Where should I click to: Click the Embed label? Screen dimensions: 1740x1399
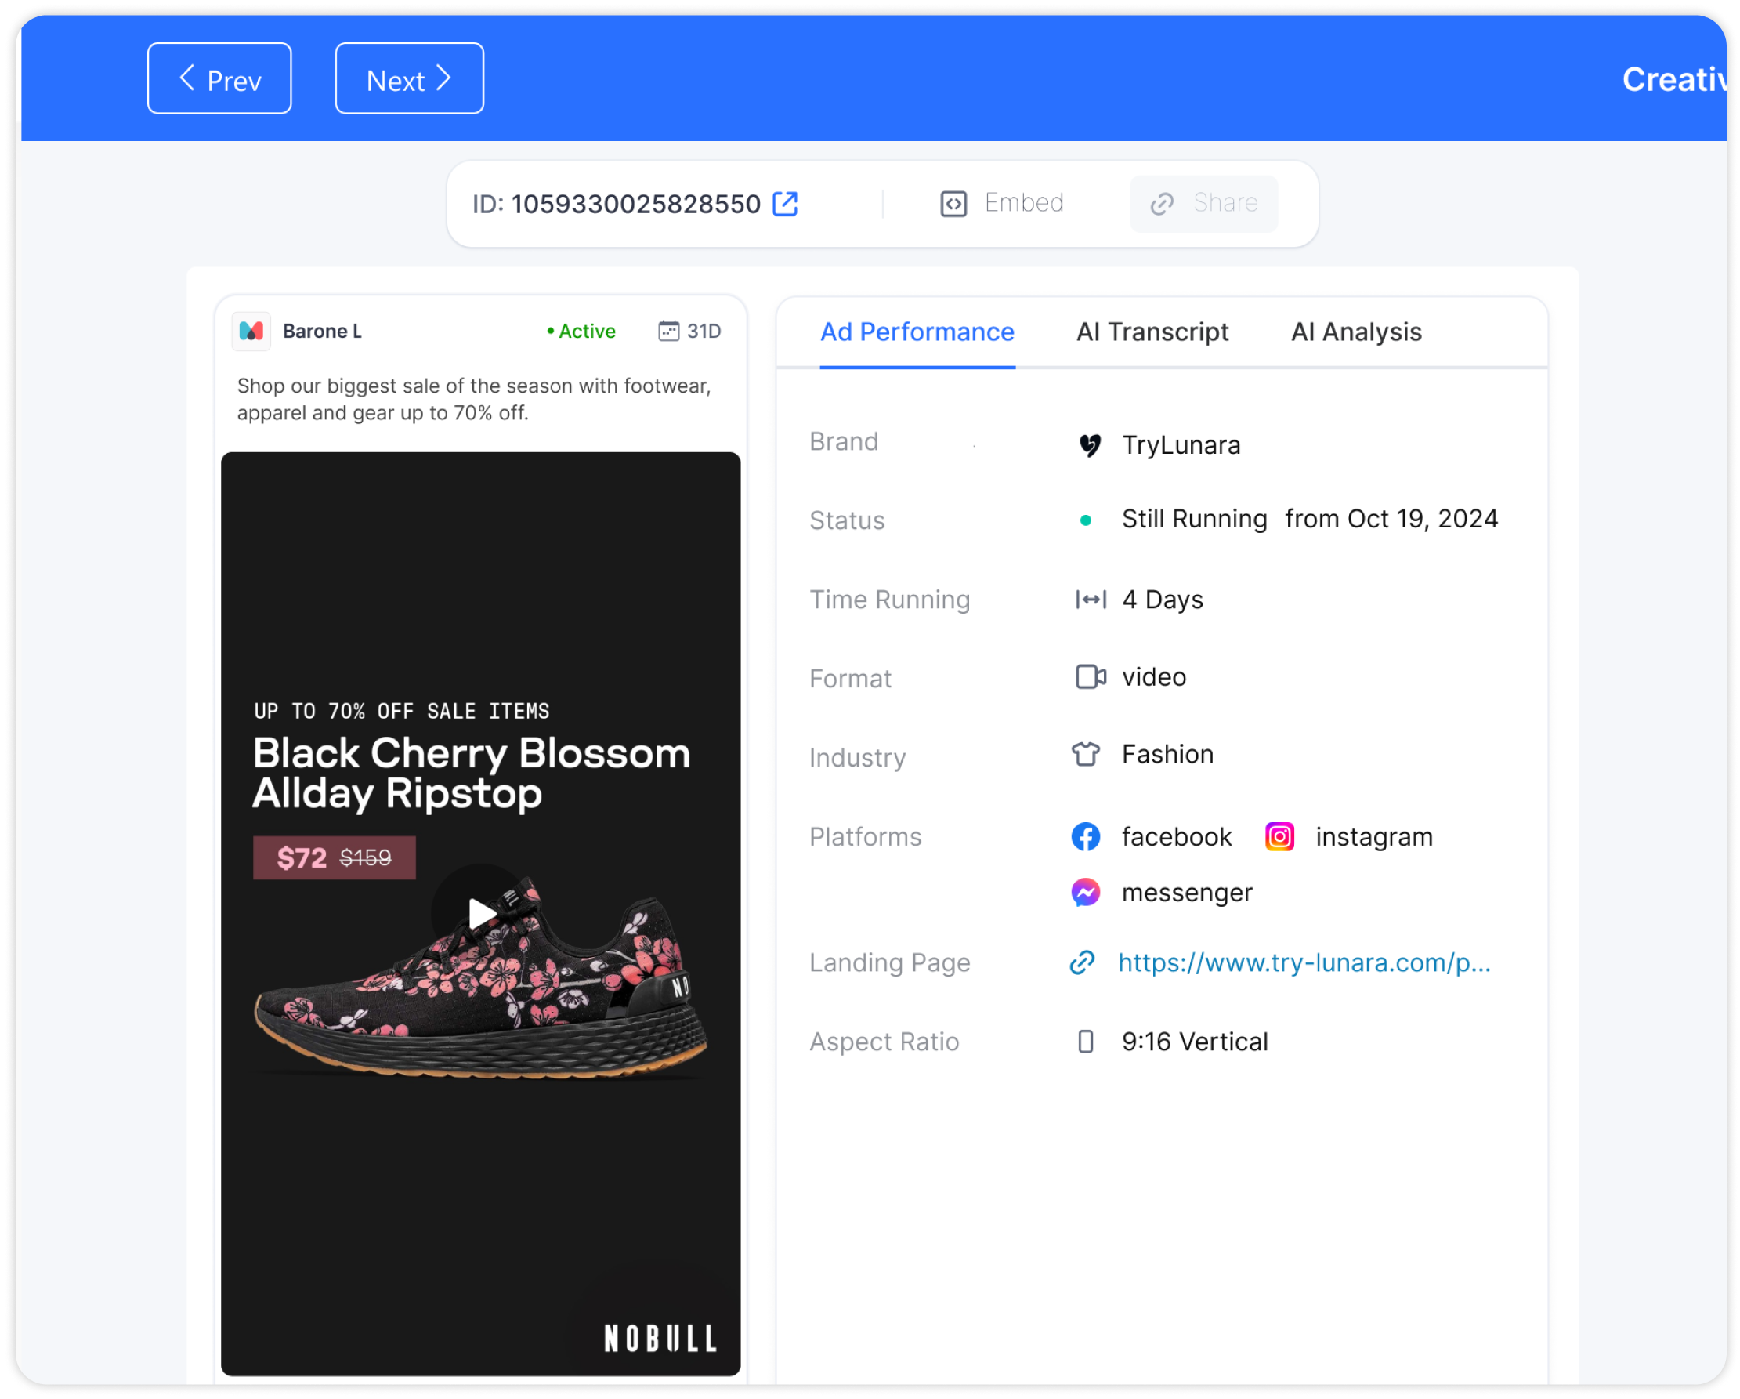tap(1024, 203)
